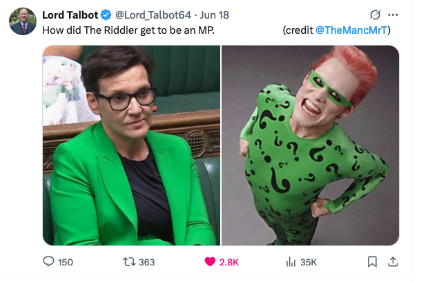View post analytics bar chart icon
Image resolution: width=428 pixels, height=282 pixels.
pyautogui.click(x=291, y=262)
